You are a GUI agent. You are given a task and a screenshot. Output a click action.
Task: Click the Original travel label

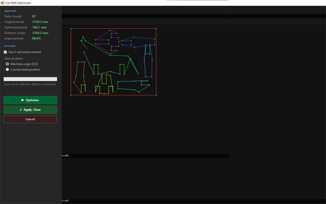click(x=14, y=22)
